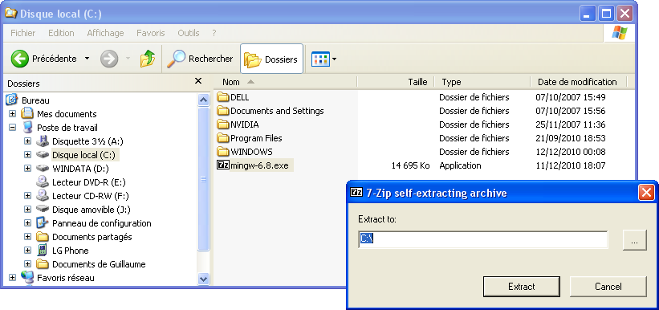
Task: Select the mingw-6.8.exe 7z icon
Action: click(x=223, y=165)
